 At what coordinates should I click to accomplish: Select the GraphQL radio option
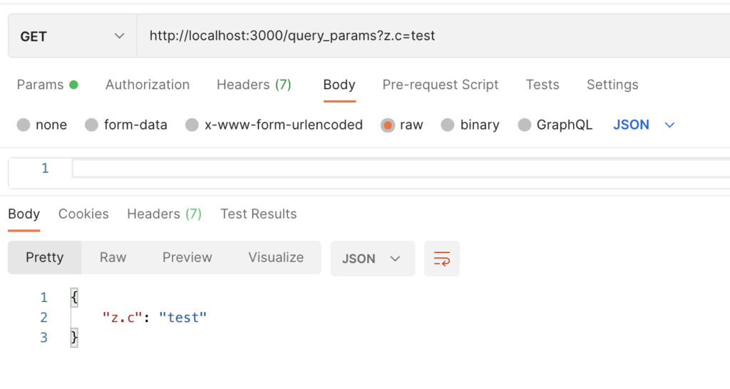(x=524, y=125)
